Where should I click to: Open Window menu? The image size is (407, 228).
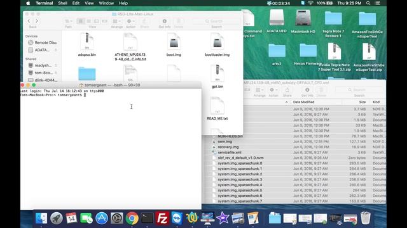pos(106,3)
